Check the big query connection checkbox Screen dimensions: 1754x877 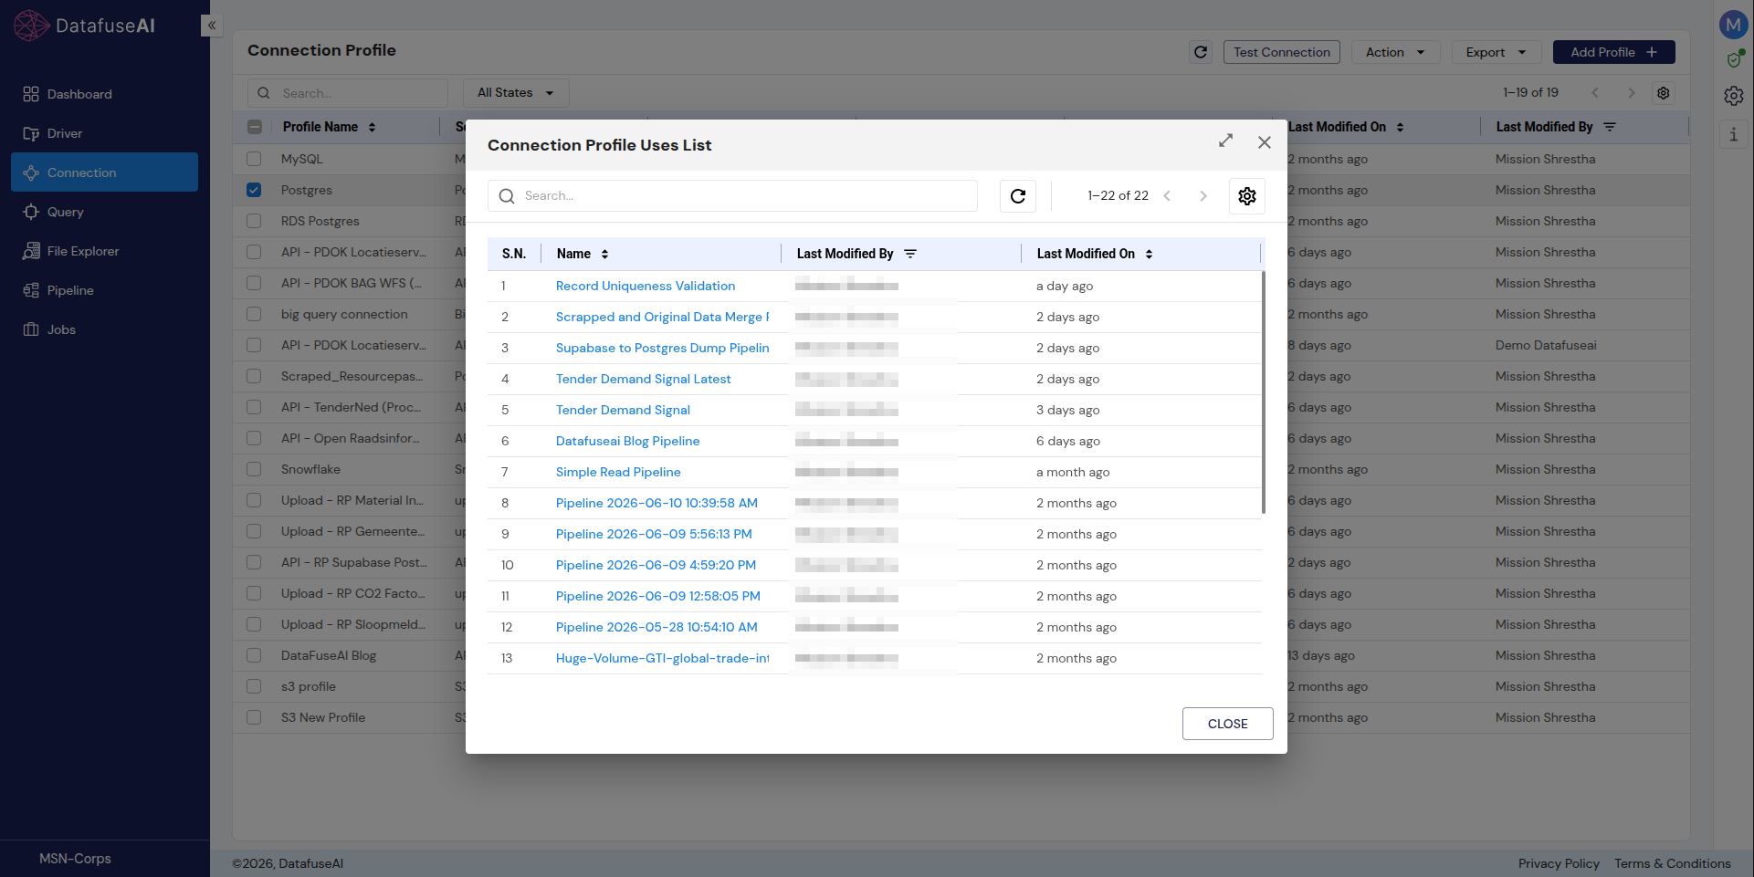[x=254, y=314]
